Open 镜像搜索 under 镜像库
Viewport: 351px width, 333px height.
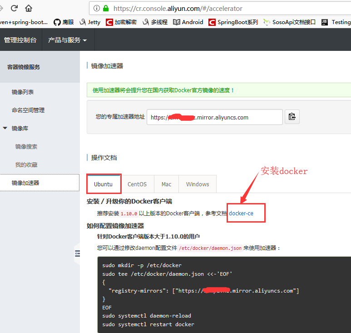coord(26,146)
